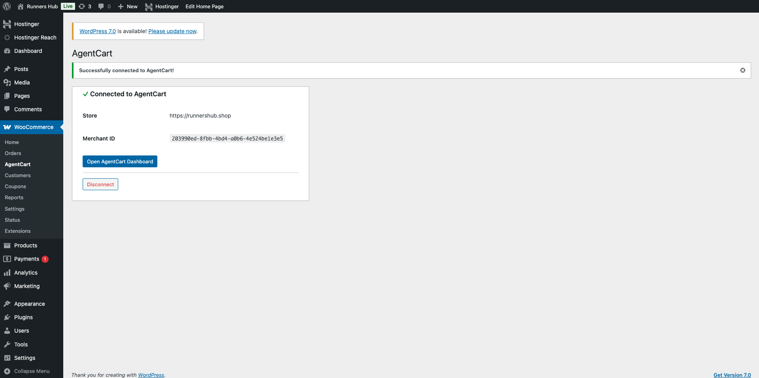This screenshot has height=378, width=759.
Task: Click the Collapse Menu arrow icon
Action: coord(7,371)
